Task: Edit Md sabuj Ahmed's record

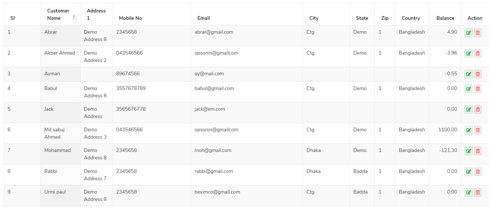Action: (469, 130)
